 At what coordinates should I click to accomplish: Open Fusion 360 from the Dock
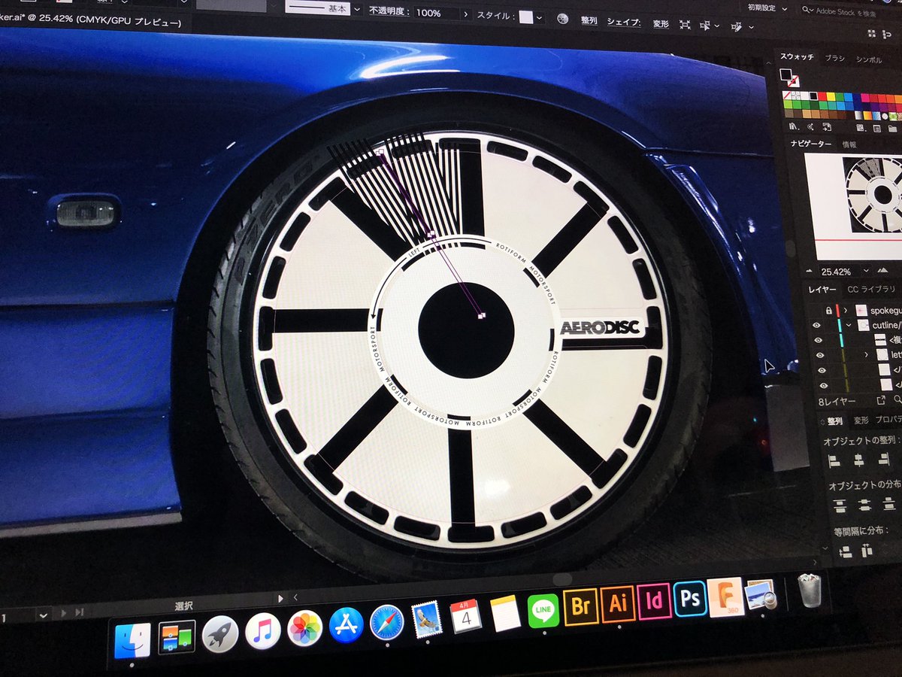pyautogui.click(x=725, y=597)
